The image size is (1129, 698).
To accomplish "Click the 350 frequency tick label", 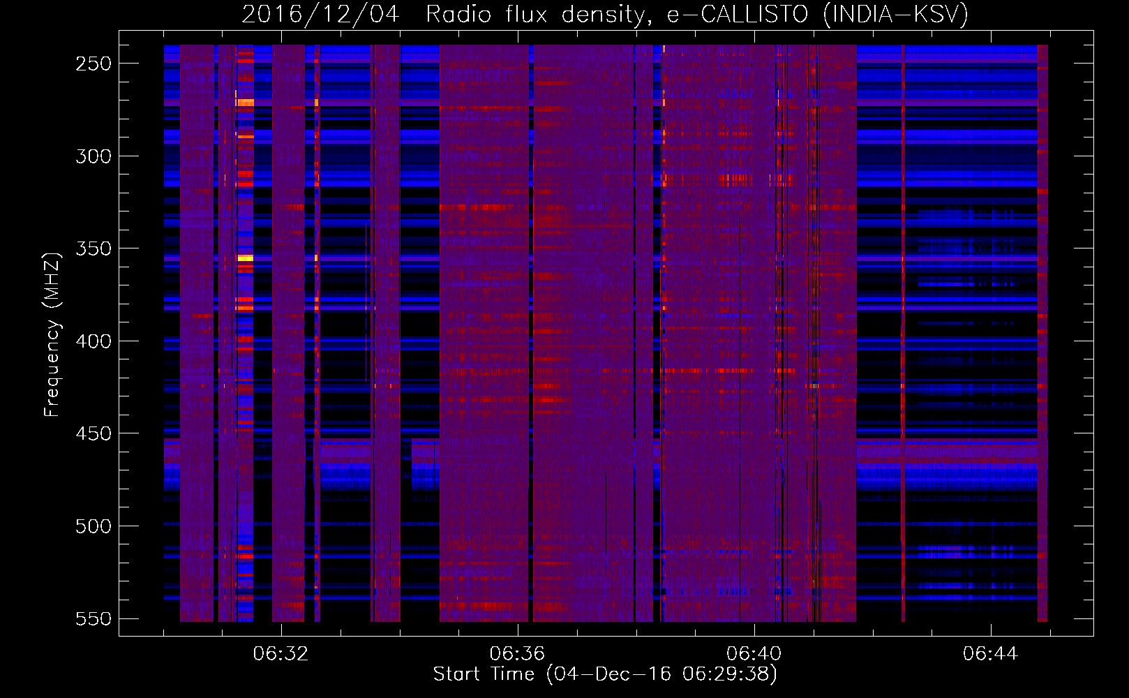I will [x=94, y=248].
